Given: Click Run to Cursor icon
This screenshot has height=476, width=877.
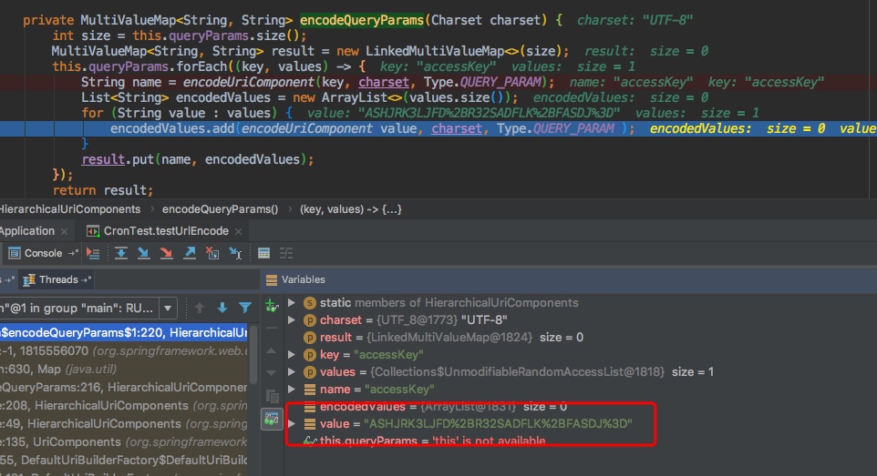Looking at the screenshot, I should (235, 253).
